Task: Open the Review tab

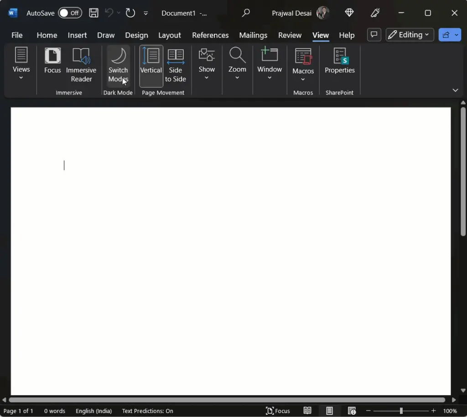Action: (290, 35)
